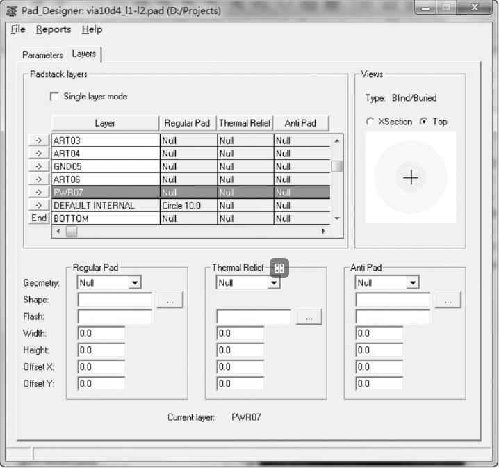Click the arrow button beside DEFAULT INTERNAL row
The width and height of the screenshot is (499, 468).
[x=39, y=205]
